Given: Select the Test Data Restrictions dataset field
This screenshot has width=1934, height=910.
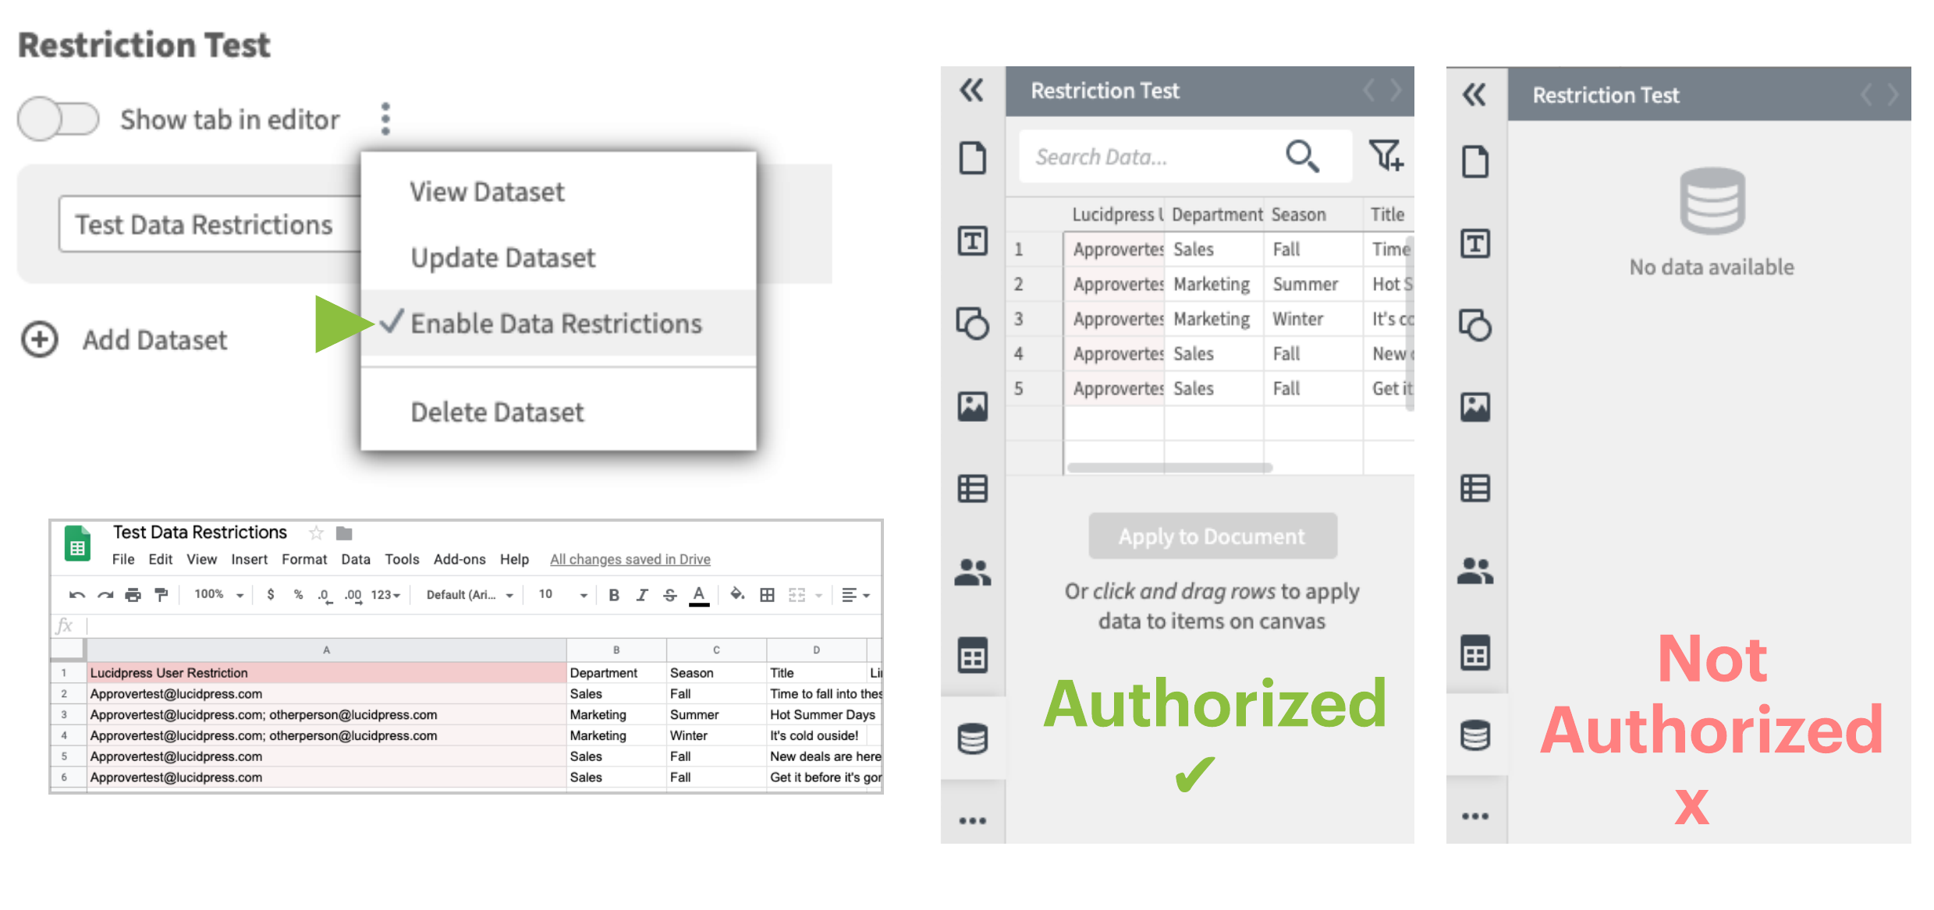Looking at the screenshot, I should pos(211,225).
